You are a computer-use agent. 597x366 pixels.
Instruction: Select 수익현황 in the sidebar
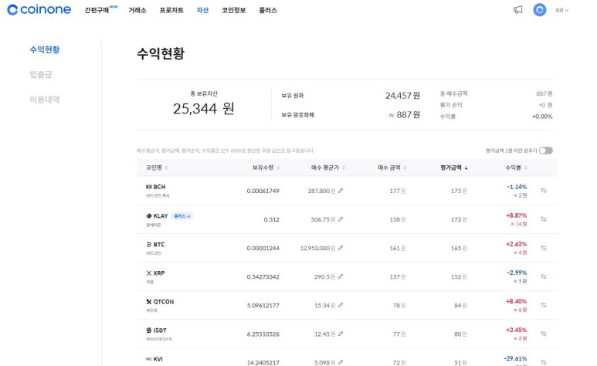pyautogui.click(x=45, y=49)
